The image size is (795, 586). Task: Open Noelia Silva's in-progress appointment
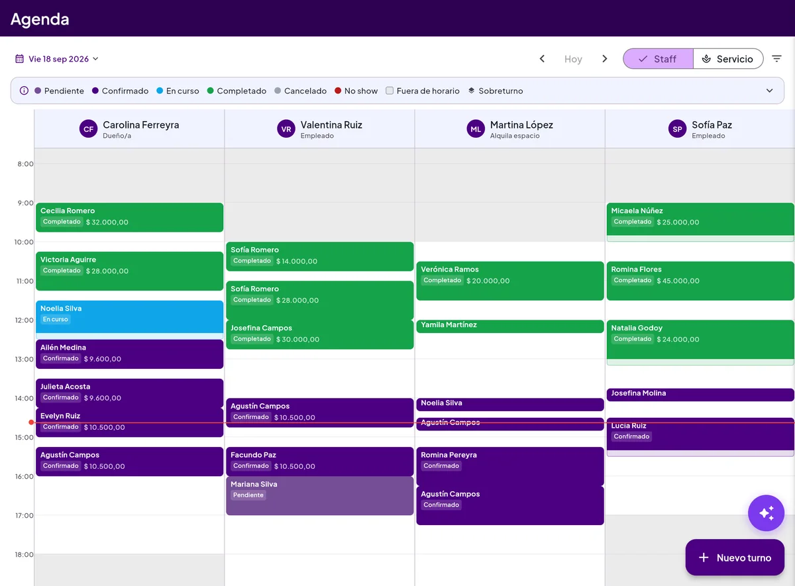130,317
